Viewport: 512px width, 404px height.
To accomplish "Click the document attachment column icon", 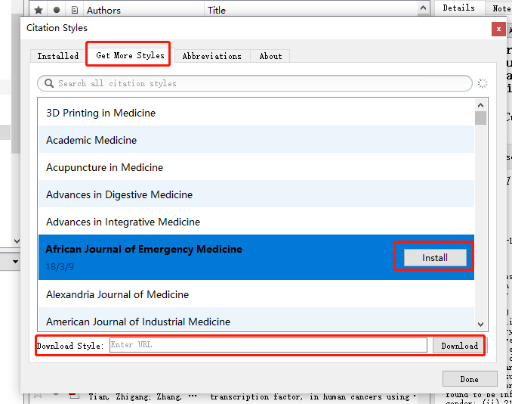I will click(75, 10).
